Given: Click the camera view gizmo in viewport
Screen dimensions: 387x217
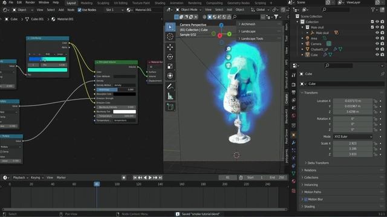Looking at the screenshot, I should tap(229, 65).
